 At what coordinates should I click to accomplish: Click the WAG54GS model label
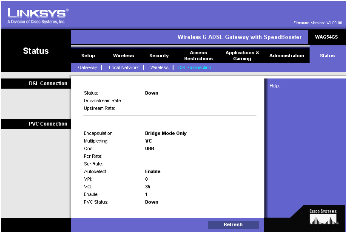[327, 37]
